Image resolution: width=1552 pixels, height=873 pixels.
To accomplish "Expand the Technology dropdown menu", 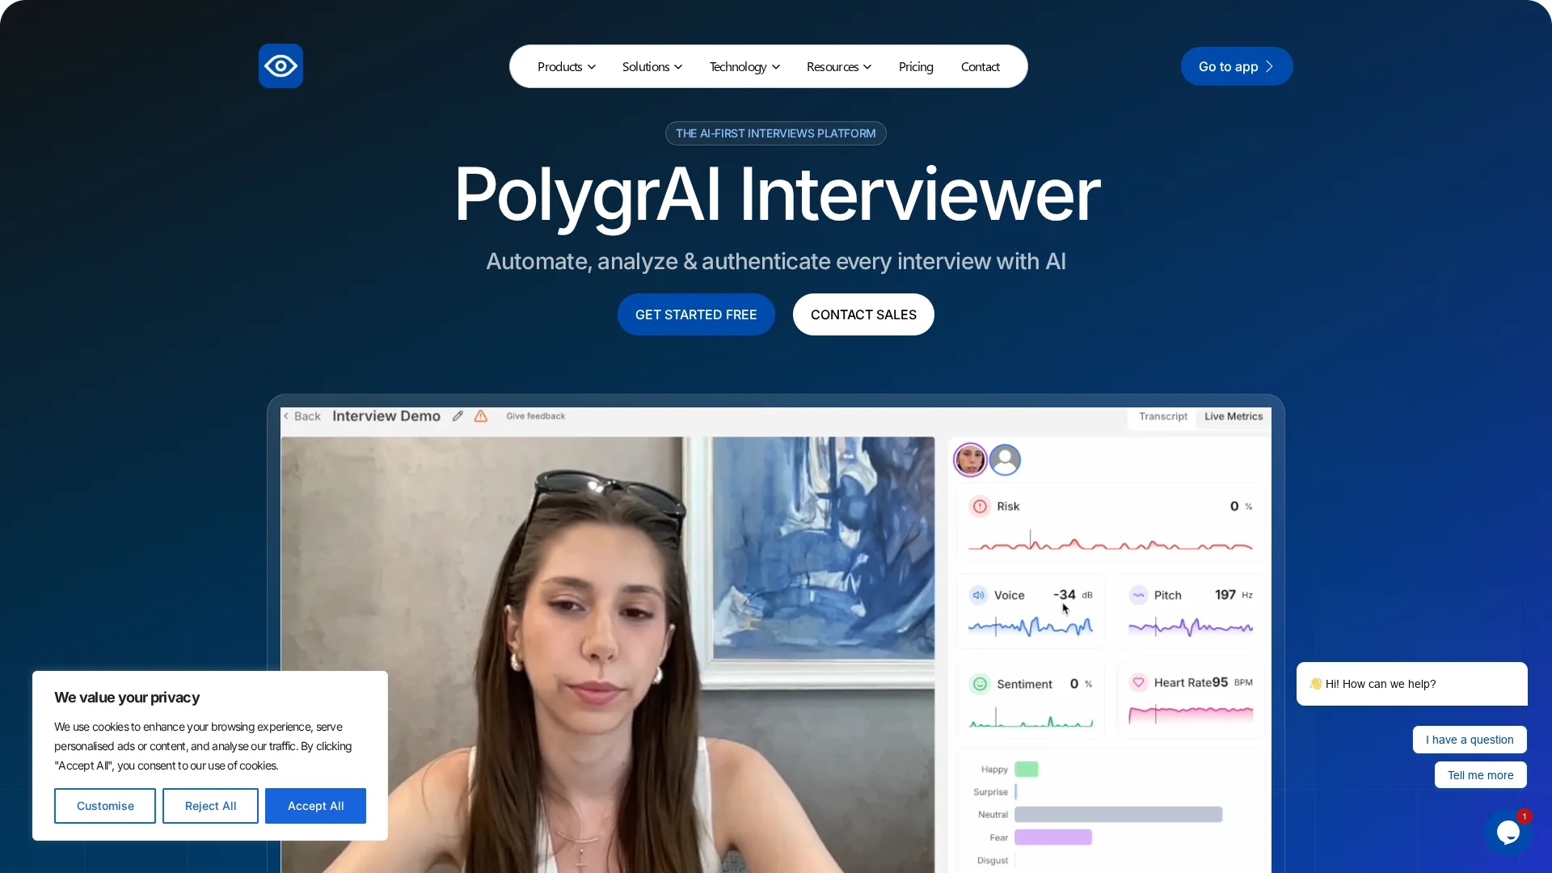I will (744, 66).
